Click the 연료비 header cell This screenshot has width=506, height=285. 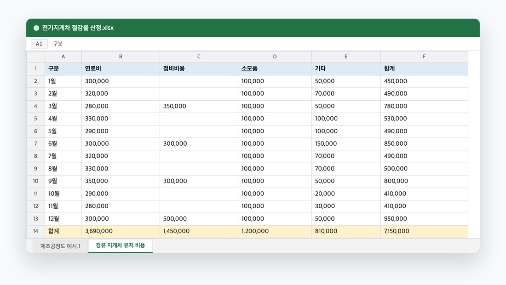121,68
